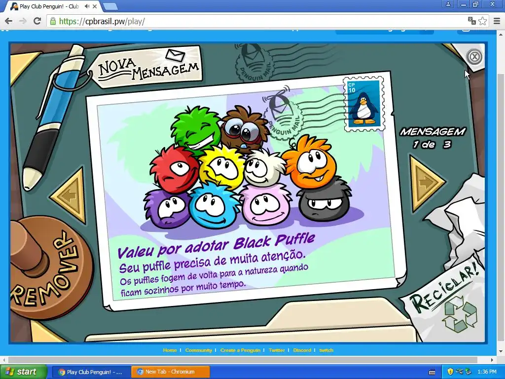The width and height of the screenshot is (505, 379).
Task: Reload the page
Action: 37,21
